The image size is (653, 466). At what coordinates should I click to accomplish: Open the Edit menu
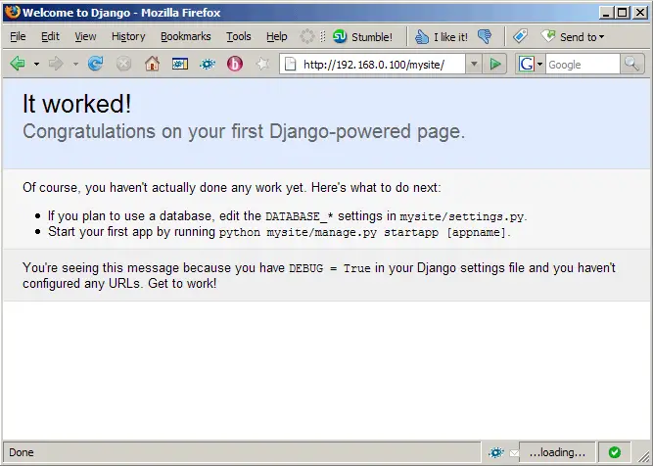coord(50,36)
